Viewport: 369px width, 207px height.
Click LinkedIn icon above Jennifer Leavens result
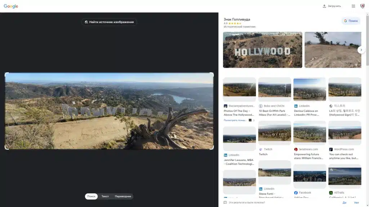pyautogui.click(x=226, y=155)
